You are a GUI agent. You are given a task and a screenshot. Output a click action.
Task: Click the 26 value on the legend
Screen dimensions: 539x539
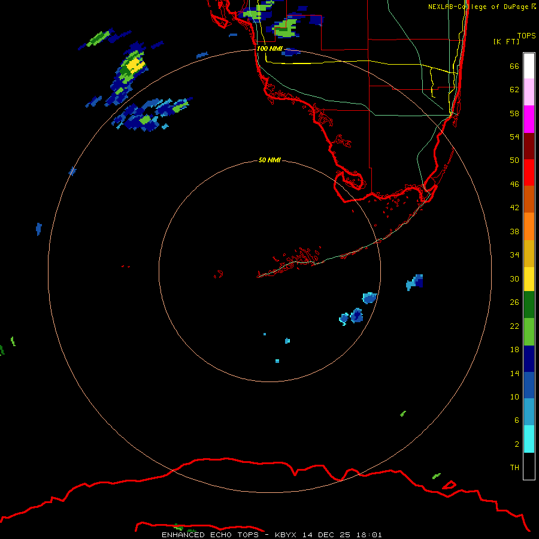tap(514, 302)
